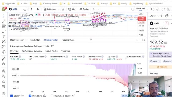Open the Pine Editor tab

pyautogui.click(x=35, y=40)
